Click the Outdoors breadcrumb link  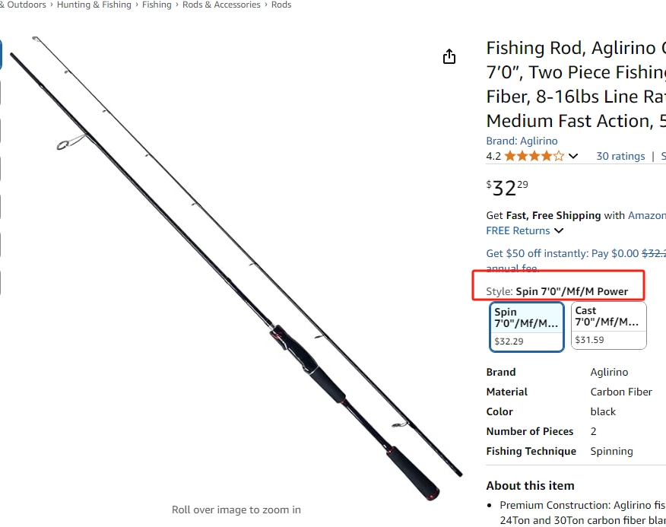[x=26, y=5]
